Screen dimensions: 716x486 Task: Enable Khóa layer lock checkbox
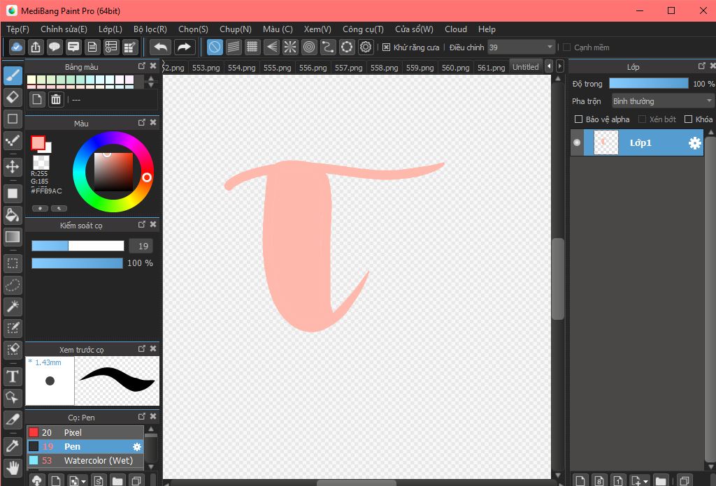coord(688,119)
